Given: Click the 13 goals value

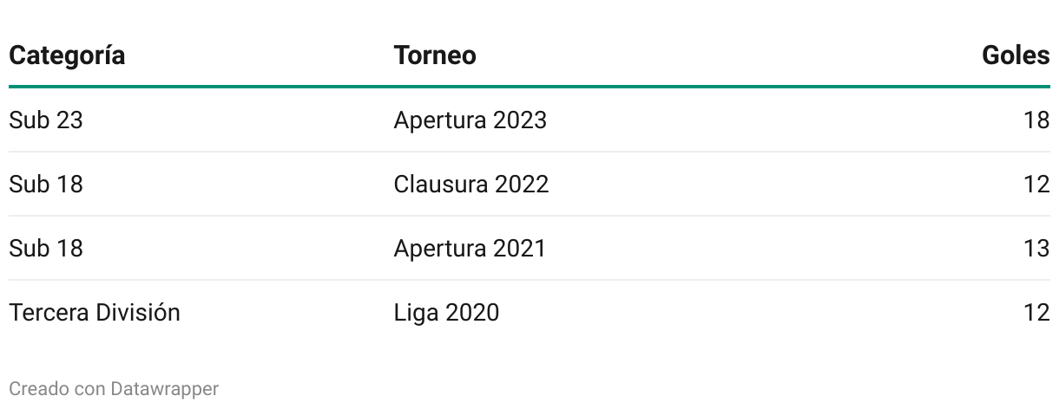Looking at the screenshot, I should [1036, 248].
